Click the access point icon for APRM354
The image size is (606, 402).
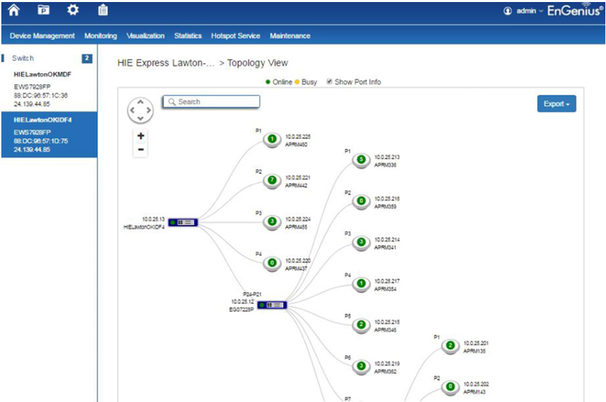tap(361, 284)
